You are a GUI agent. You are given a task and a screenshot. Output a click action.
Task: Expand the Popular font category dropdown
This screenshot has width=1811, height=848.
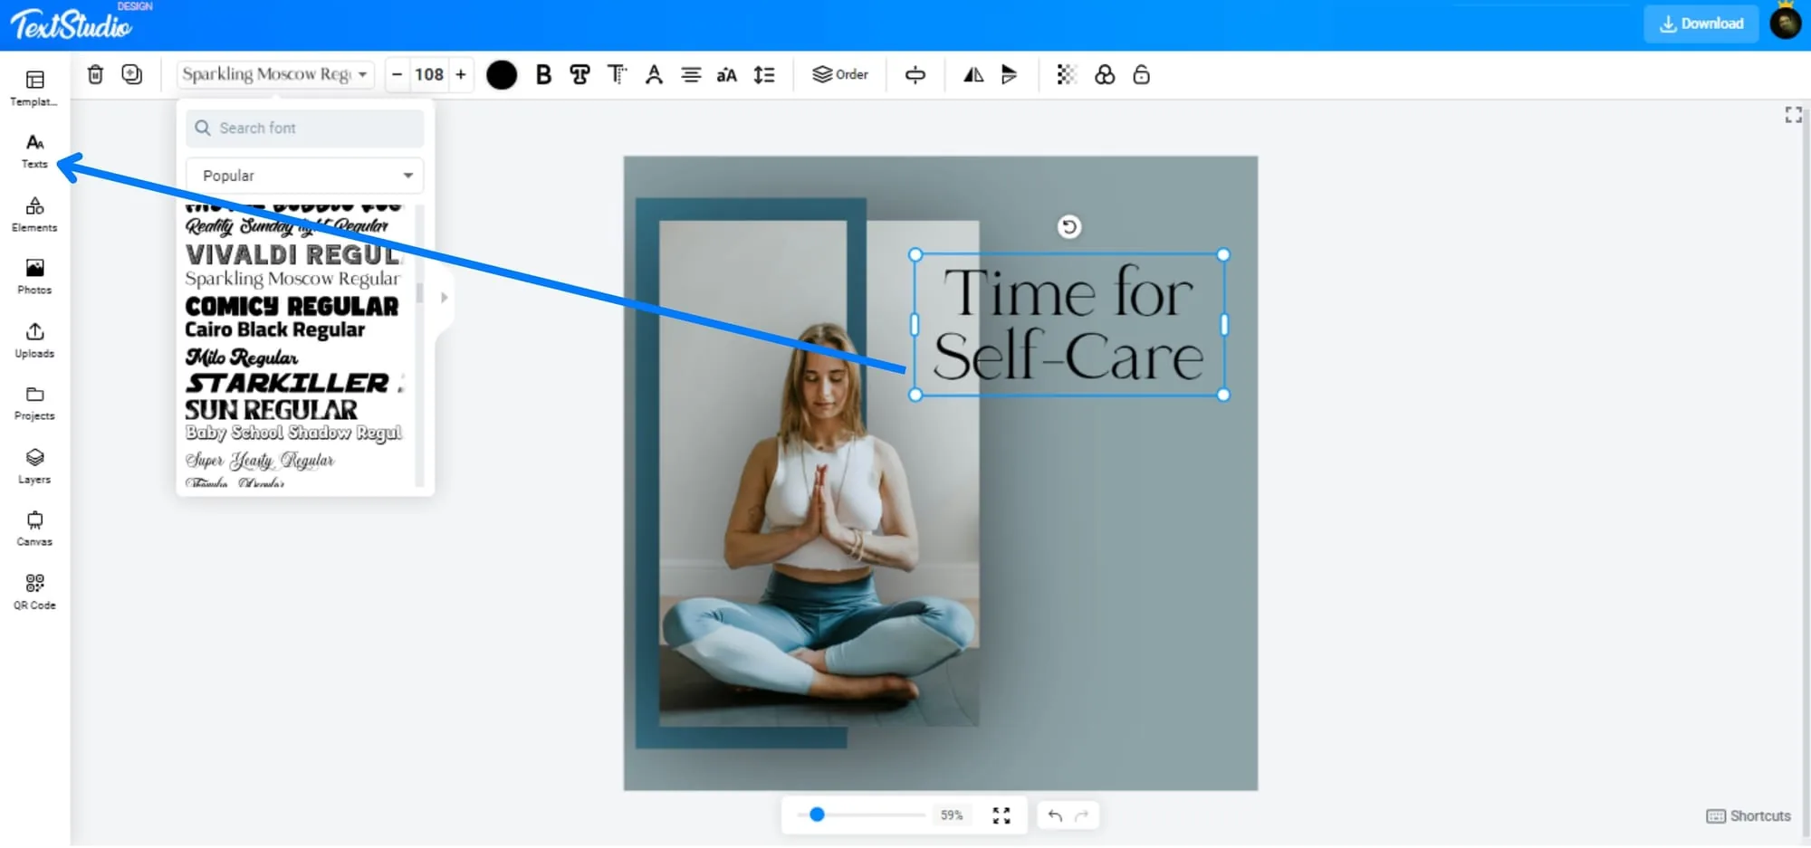pos(304,176)
